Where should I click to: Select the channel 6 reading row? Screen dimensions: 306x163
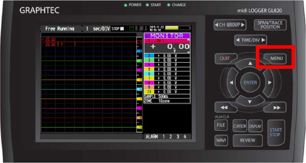tap(167, 73)
